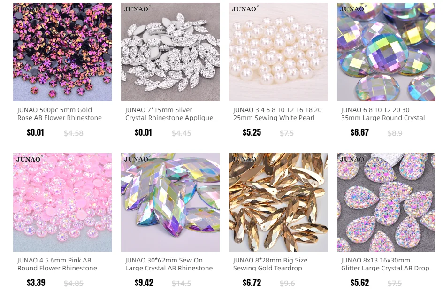Click the JUNAO 500pc 5mm Gold Rose title
This screenshot has width=443, height=300.
click(x=59, y=114)
